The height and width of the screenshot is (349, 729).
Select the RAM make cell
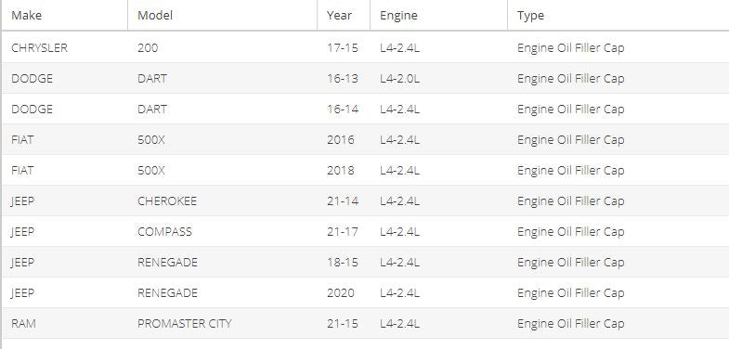point(23,323)
